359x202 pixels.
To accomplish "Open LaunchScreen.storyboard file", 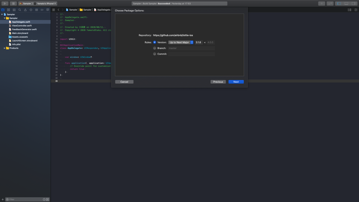I will (x=25, y=41).
